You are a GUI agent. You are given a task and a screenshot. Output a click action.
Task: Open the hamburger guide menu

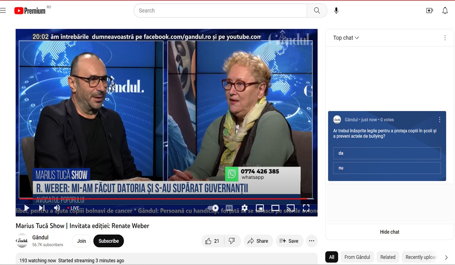(x=3, y=11)
